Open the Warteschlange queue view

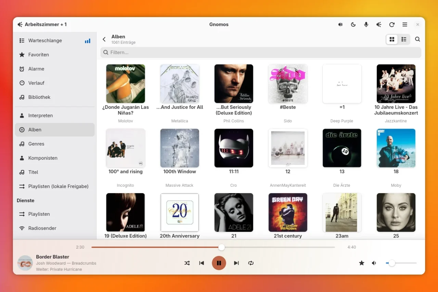55,41
